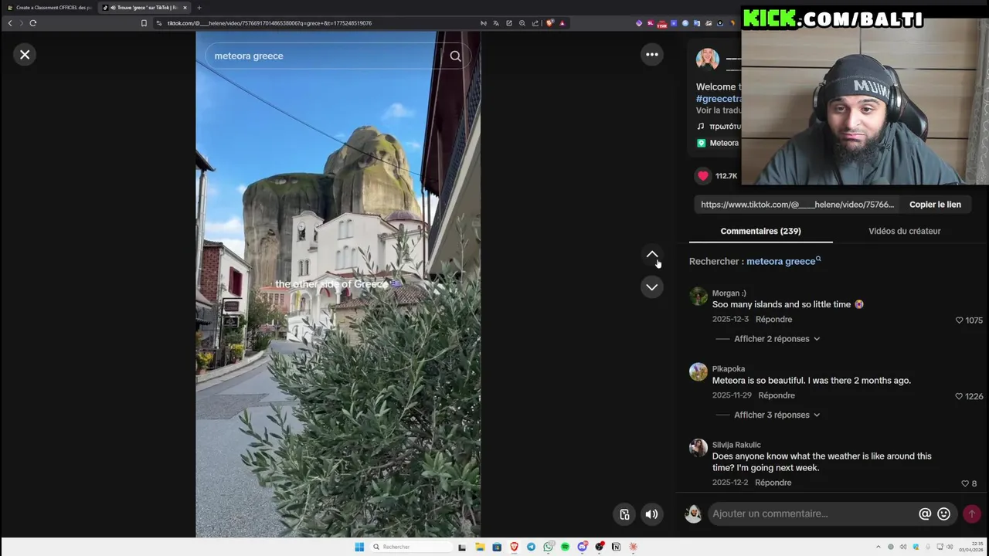
Task: Click the taskbar clock showing 22:35
Action: [x=972, y=547]
